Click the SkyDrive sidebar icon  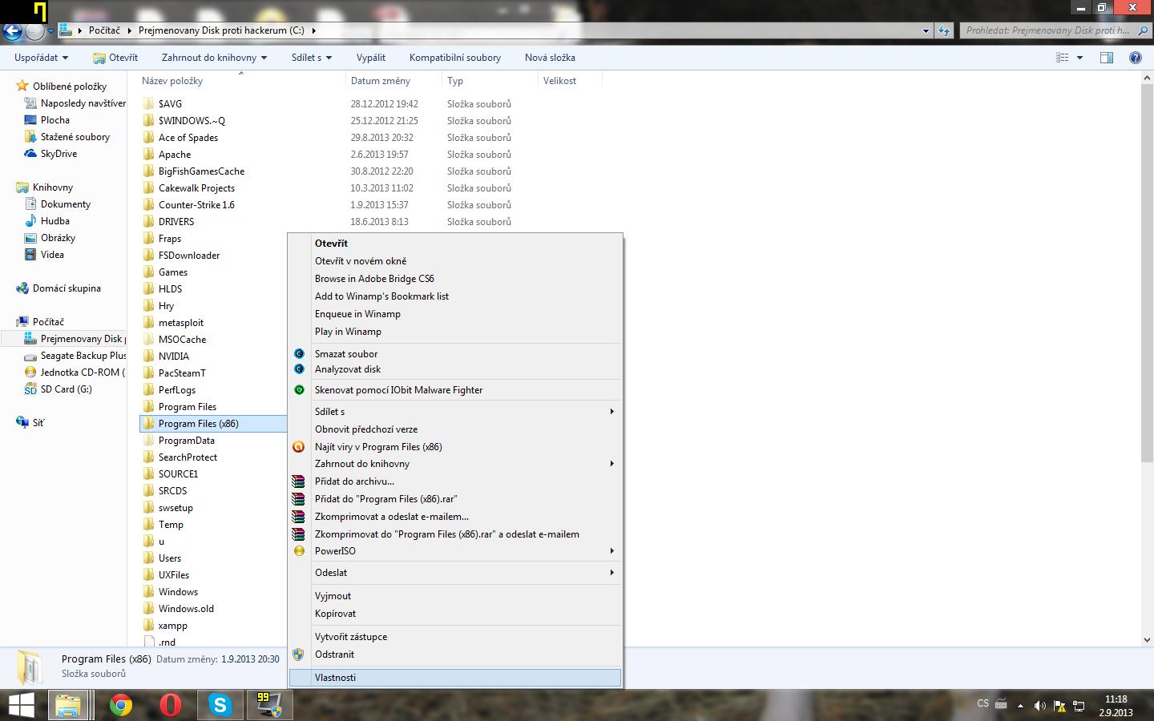coord(30,154)
